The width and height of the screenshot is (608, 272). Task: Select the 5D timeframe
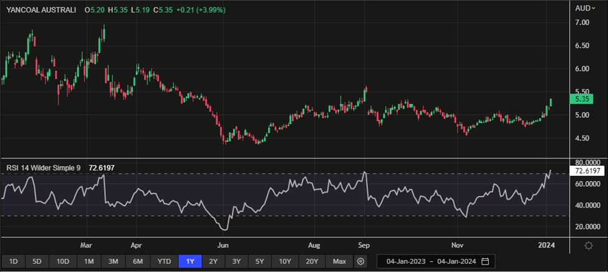tap(37, 261)
